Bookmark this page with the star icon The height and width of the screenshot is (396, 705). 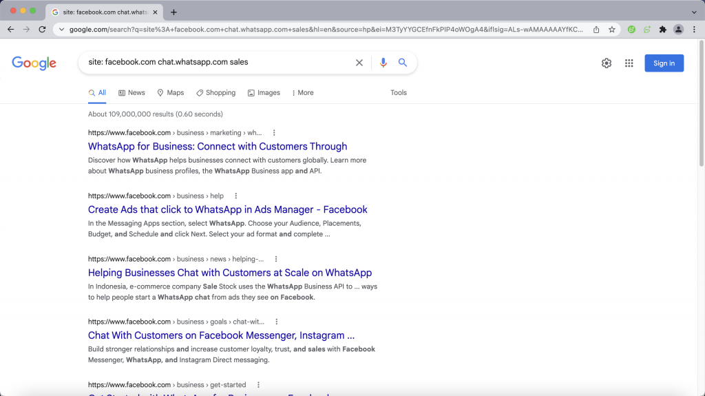pos(612,29)
